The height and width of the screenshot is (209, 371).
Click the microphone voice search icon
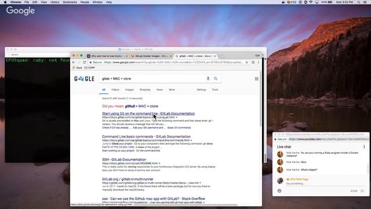click(x=208, y=79)
